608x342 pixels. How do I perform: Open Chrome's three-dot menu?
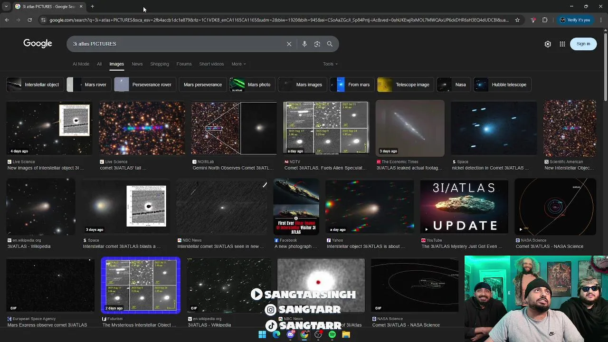point(601,20)
